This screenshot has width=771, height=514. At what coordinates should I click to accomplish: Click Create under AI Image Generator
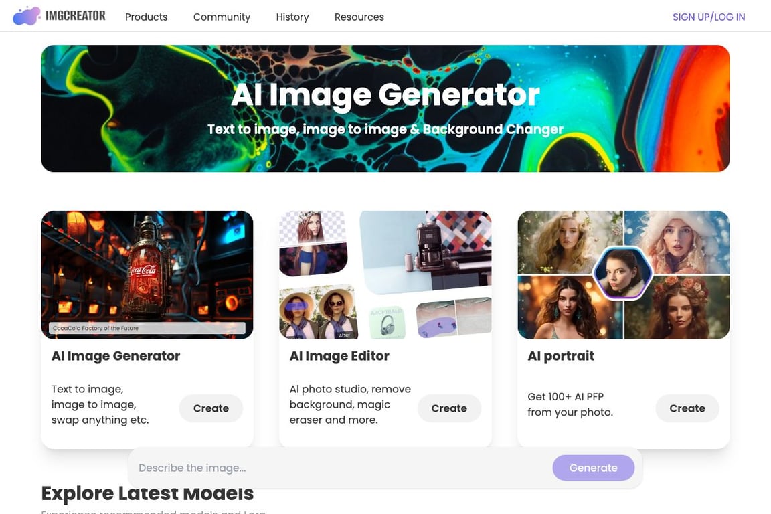click(211, 408)
